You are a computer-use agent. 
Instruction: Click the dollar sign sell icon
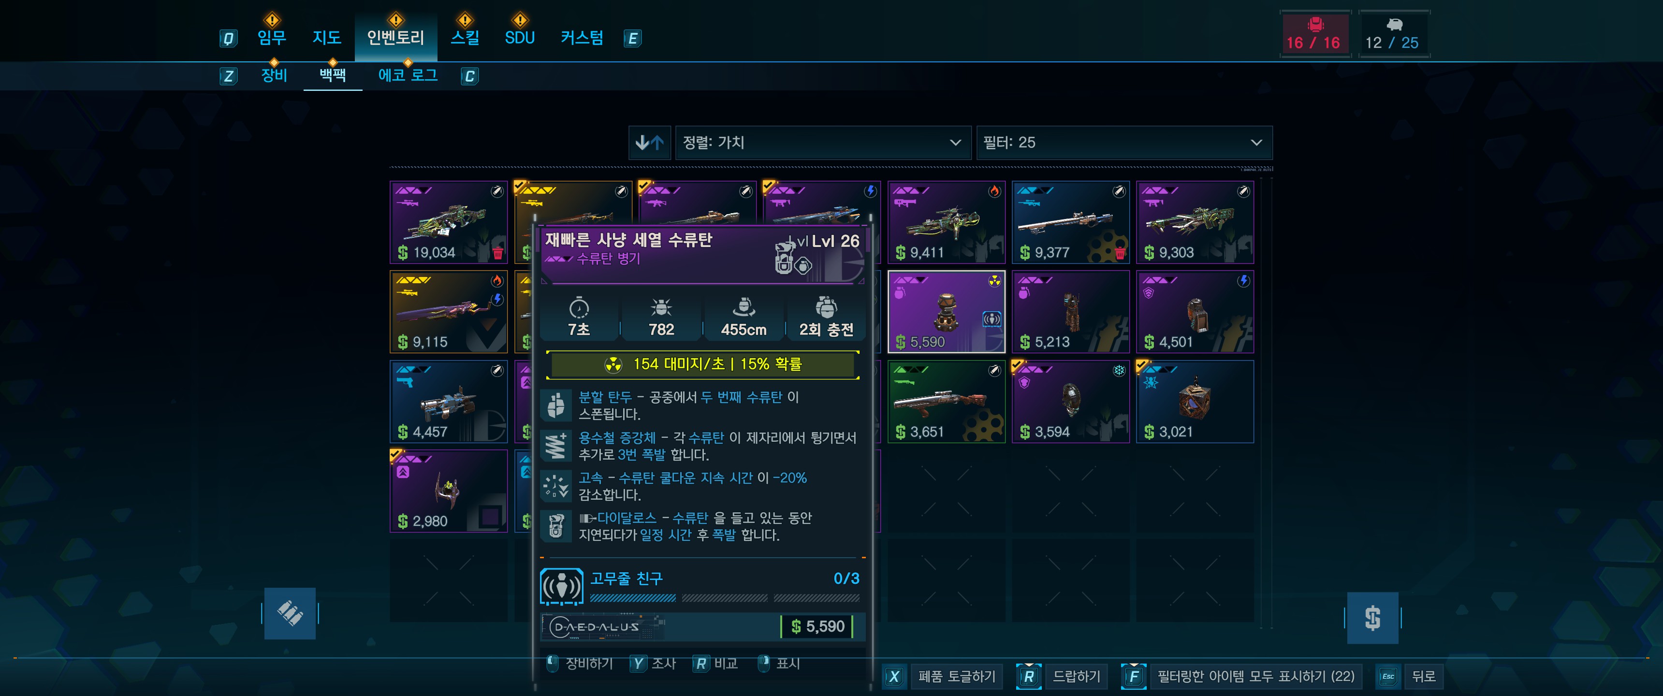(1372, 618)
